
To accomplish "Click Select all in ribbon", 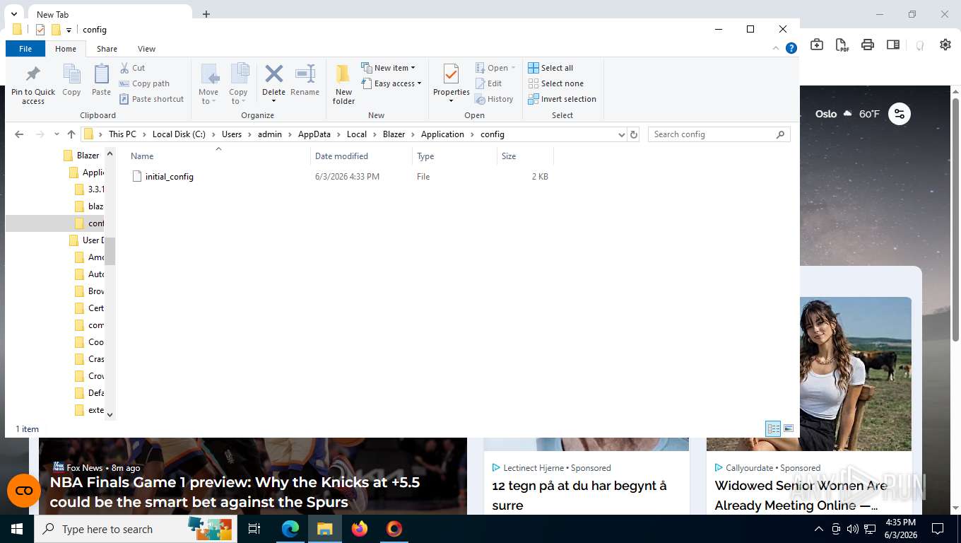I will 550,68.
